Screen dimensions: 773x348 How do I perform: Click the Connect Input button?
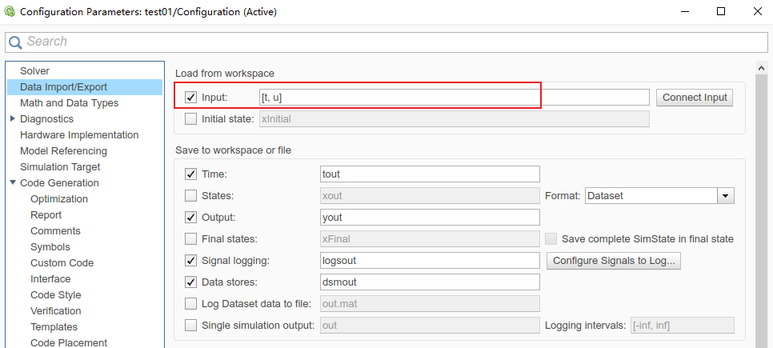pyautogui.click(x=695, y=98)
